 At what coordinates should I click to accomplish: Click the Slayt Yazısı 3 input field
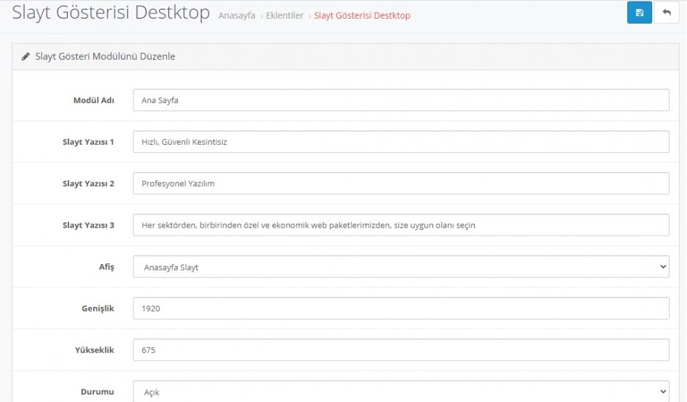[x=401, y=225]
